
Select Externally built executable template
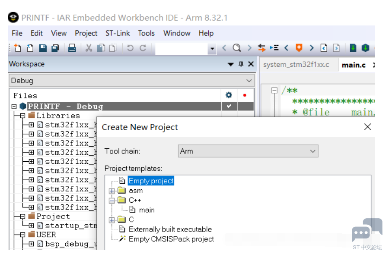click(x=170, y=229)
